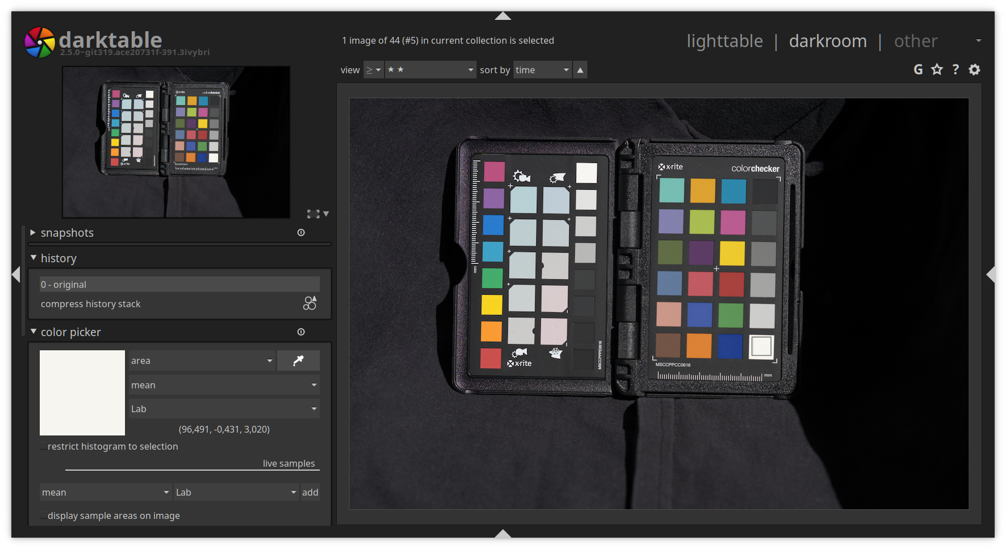The image size is (1006, 549).
Task: Open the star rating filter dropdown
Action: tap(430, 70)
